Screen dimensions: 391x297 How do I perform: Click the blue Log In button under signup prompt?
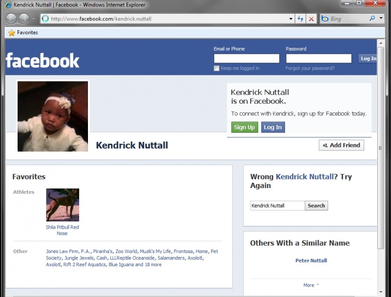[273, 127]
